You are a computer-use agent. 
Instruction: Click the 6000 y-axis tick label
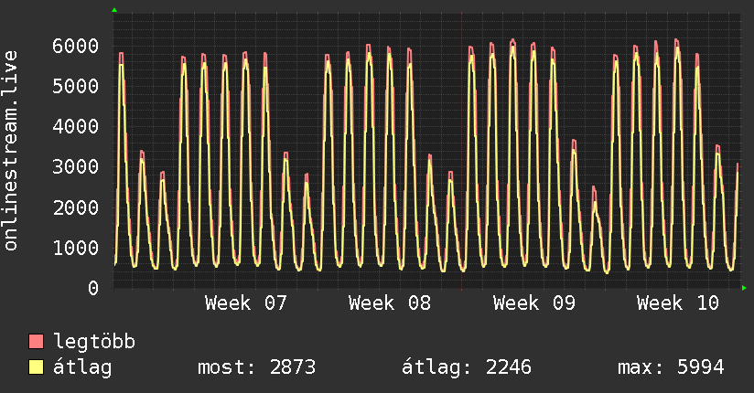[x=75, y=46]
